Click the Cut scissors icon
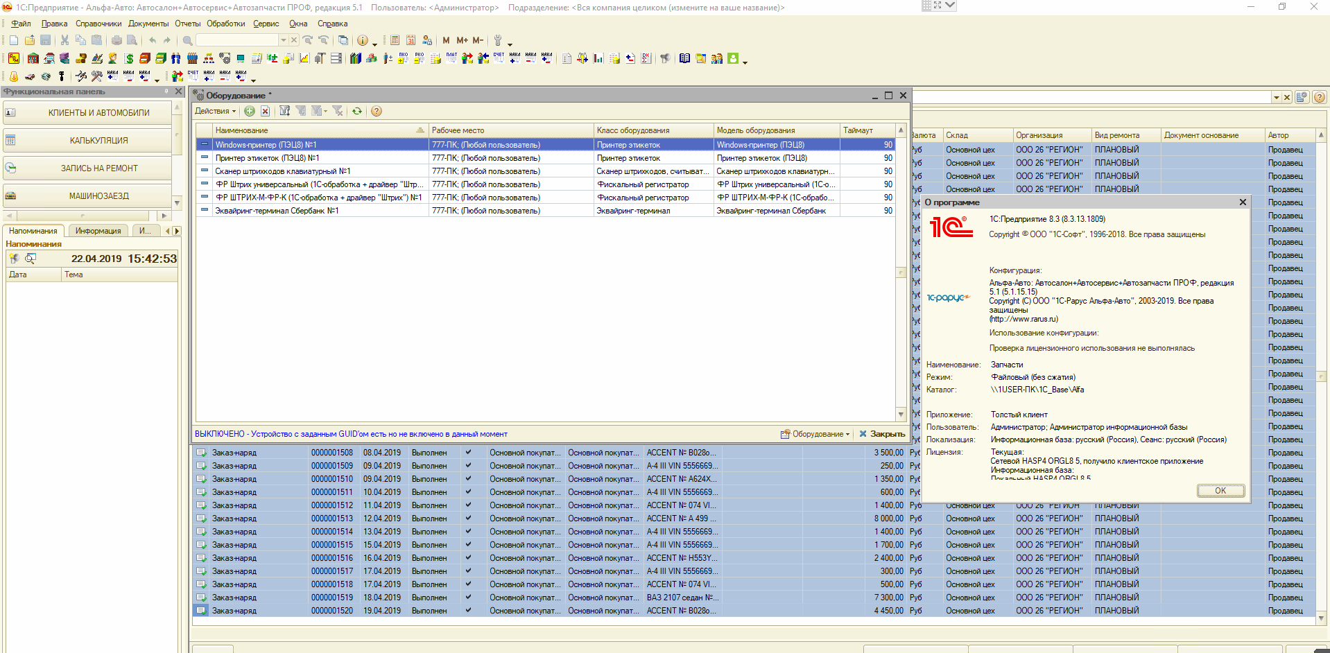 pos(64,40)
